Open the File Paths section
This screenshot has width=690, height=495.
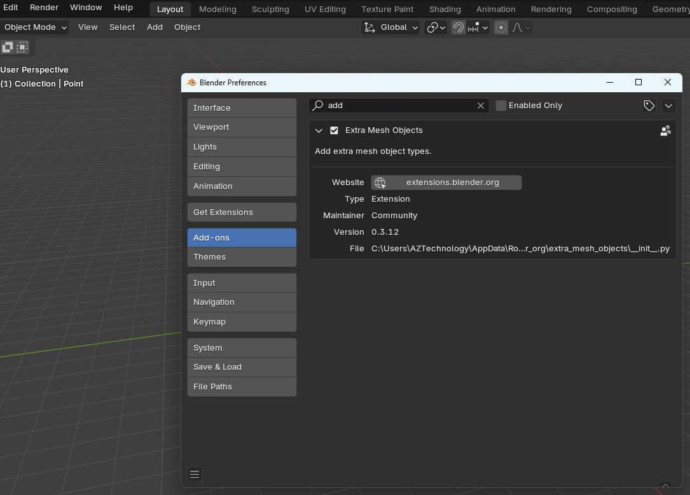(x=242, y=387)
